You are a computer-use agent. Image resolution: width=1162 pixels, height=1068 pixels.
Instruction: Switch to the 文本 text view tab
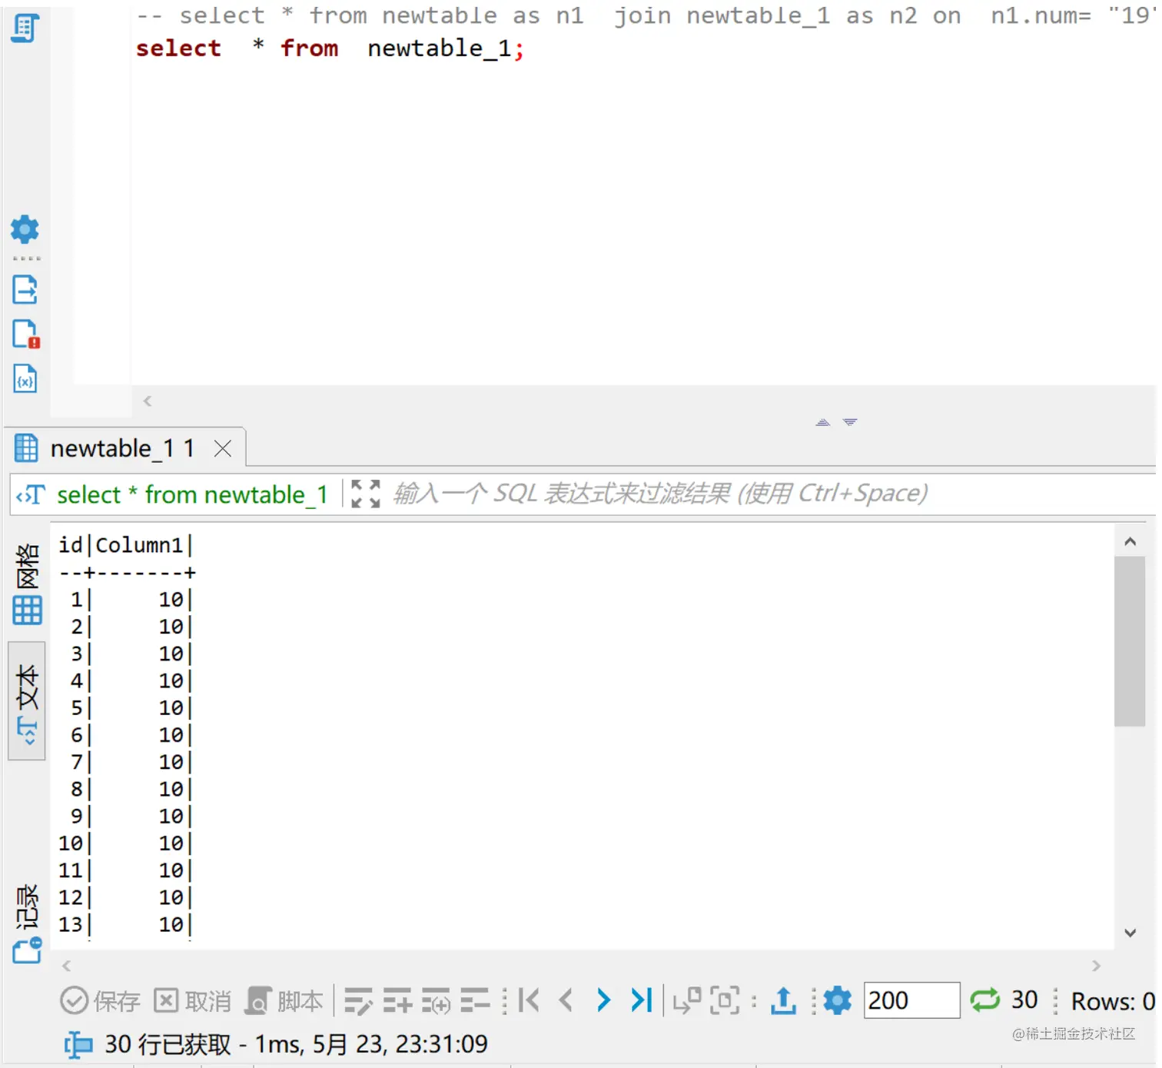click(27, 701)
